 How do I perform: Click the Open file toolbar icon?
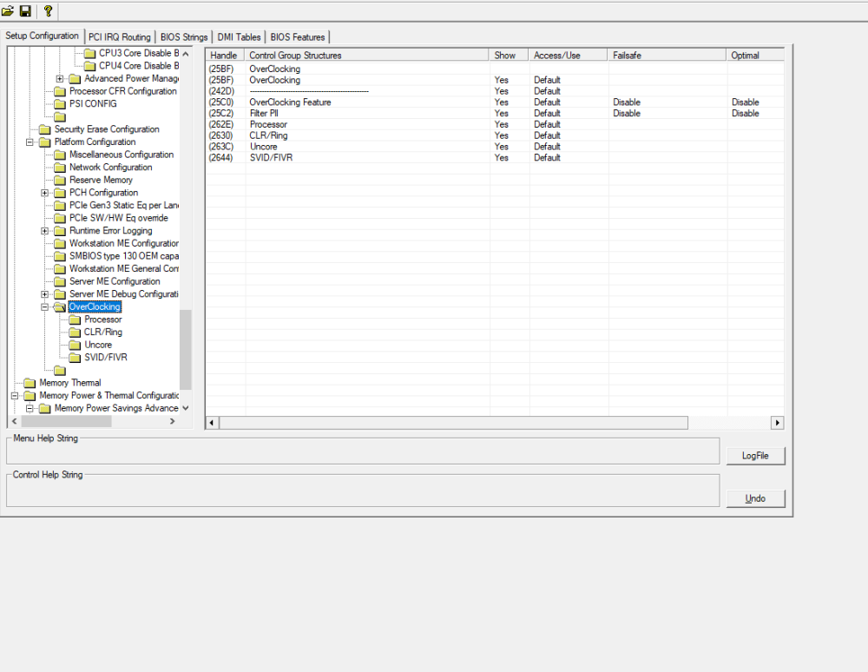click(8, 10)
